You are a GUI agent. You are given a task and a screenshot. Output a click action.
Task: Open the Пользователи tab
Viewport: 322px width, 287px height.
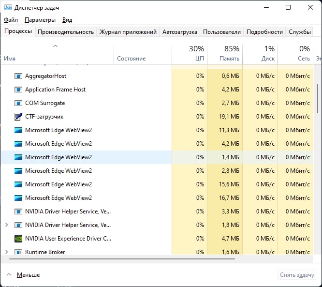(x=222, y=32)
